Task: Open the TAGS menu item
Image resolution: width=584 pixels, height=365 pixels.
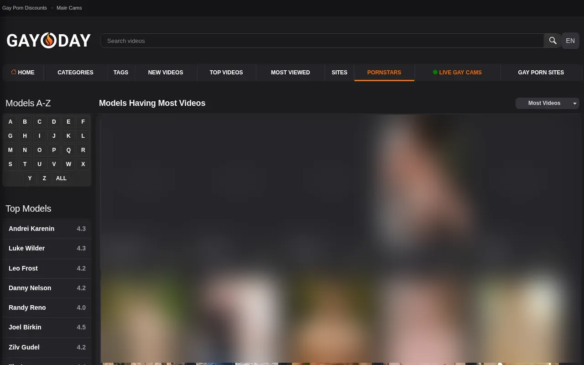Action: [x=121, y=73]
